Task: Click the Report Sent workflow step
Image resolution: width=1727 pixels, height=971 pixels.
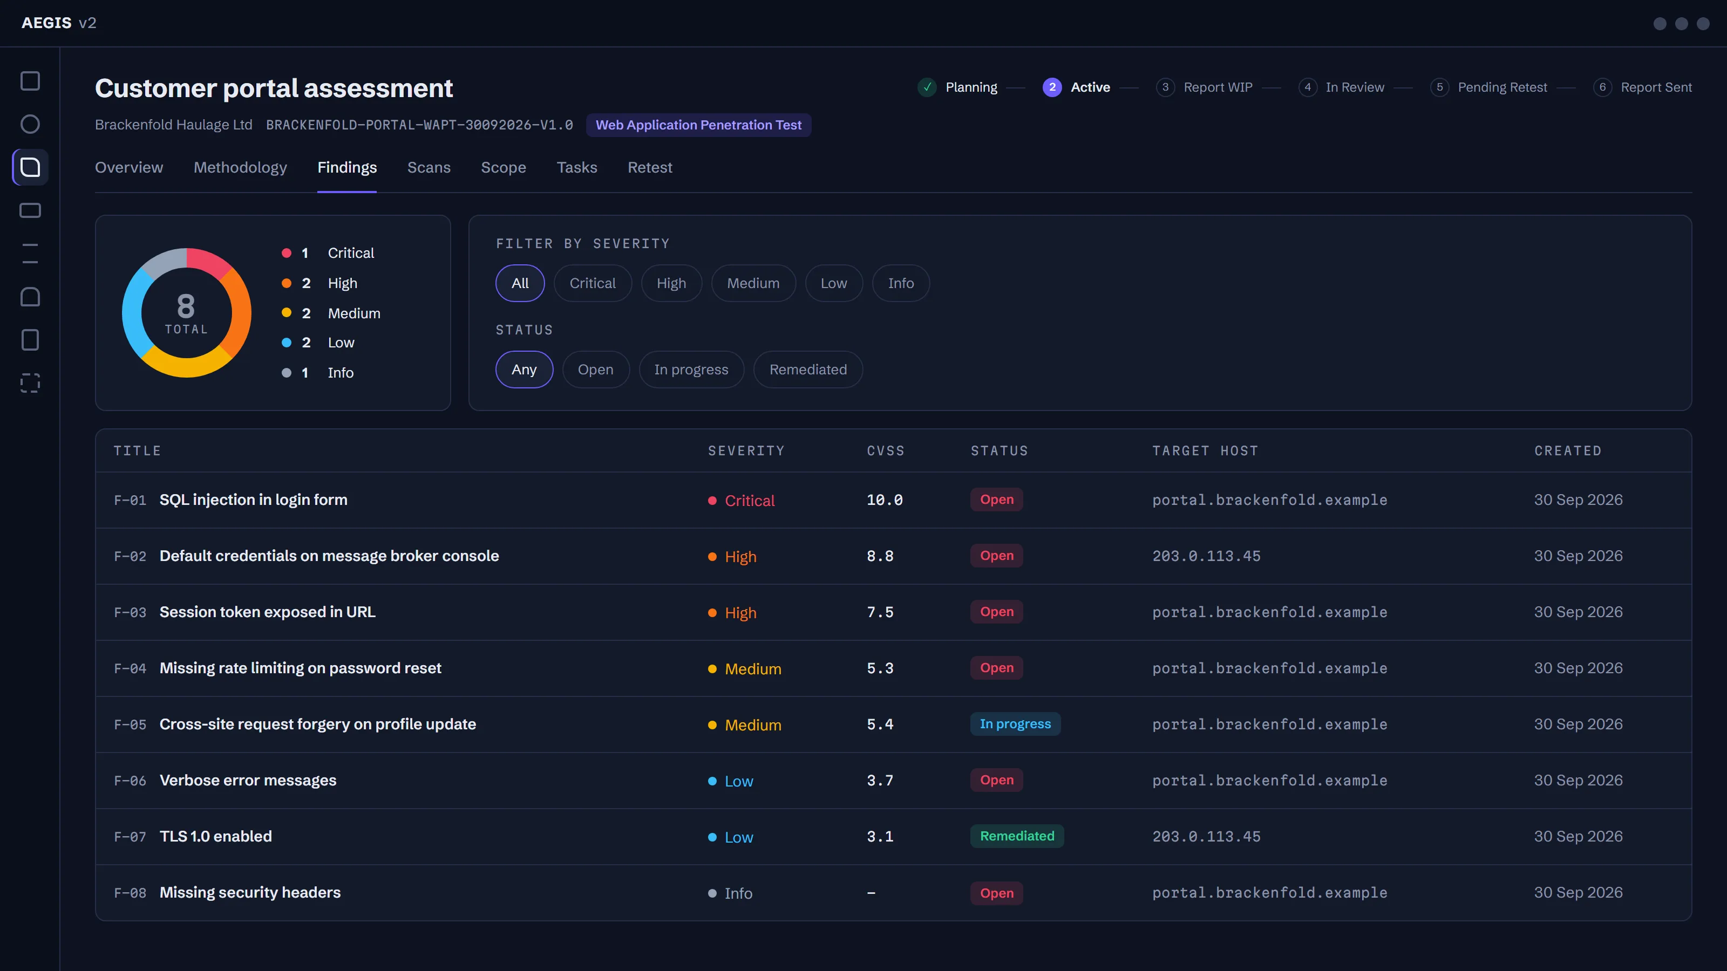Action: (1642, 87)
